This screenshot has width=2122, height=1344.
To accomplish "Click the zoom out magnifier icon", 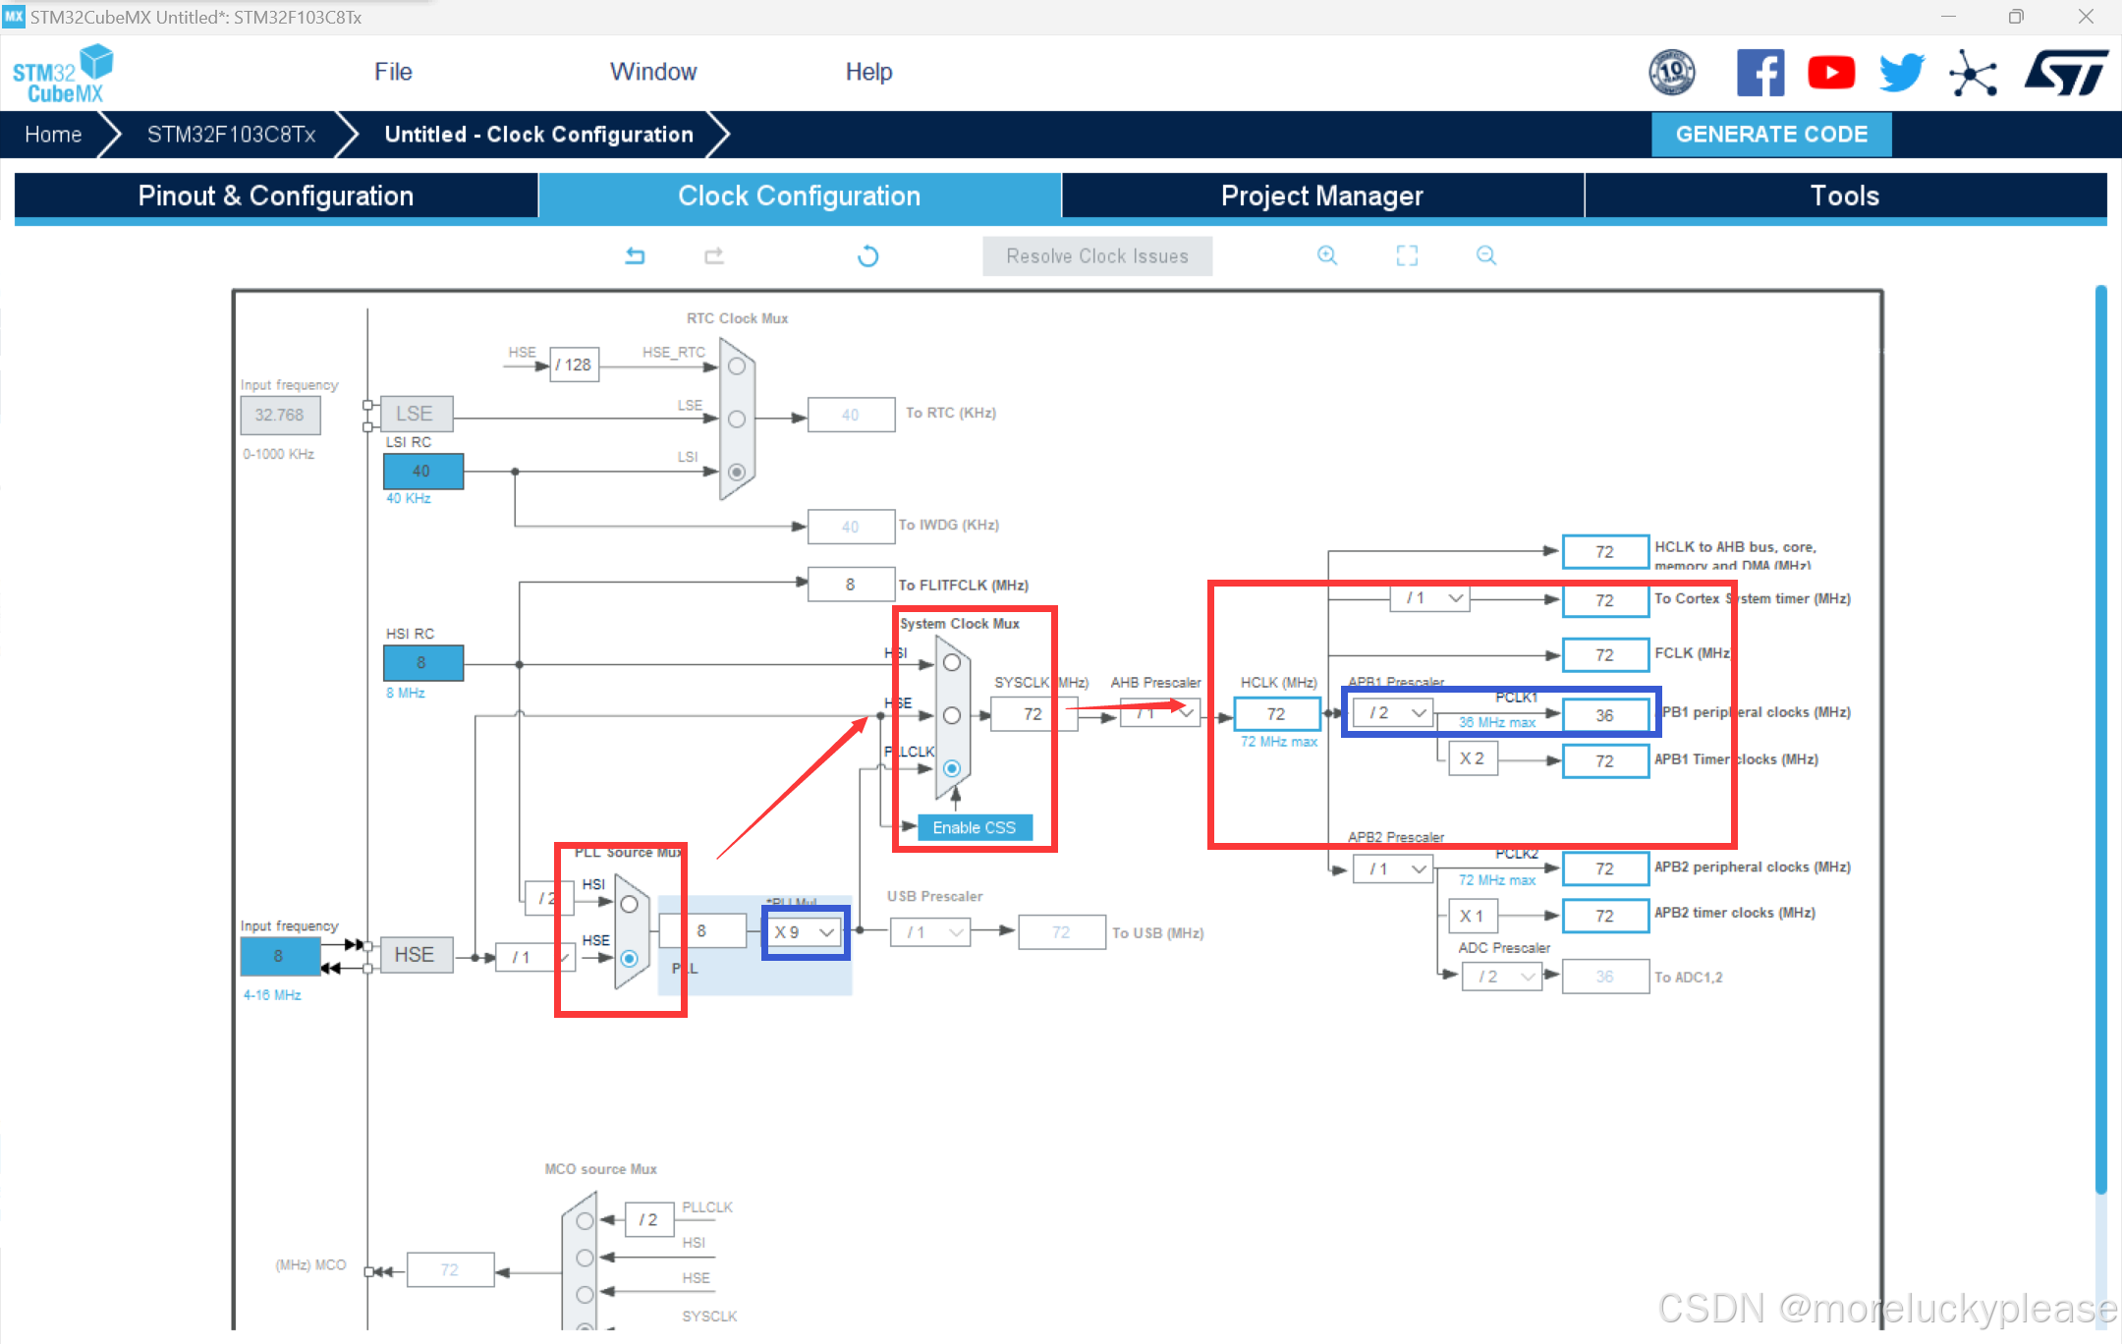I will [x=1486, y=255].
